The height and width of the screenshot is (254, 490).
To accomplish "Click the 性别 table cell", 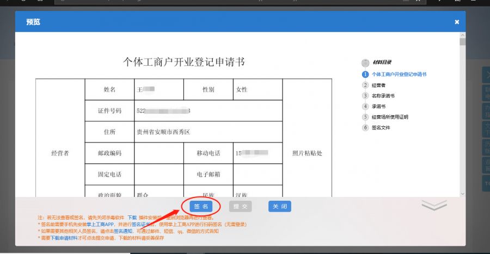I will tap(209, 90).
